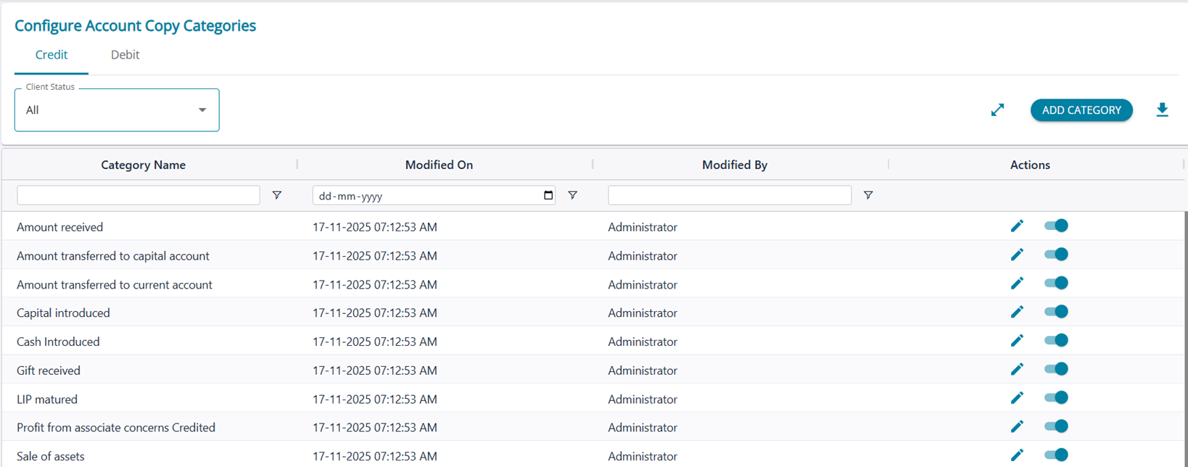This screenshot has height=467, width=1188.
Task: Click the Add Category button
Action: tap(1081, 110)
